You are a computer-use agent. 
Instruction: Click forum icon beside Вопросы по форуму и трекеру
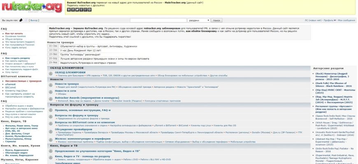pyautogui.click(x=51, y=117)
